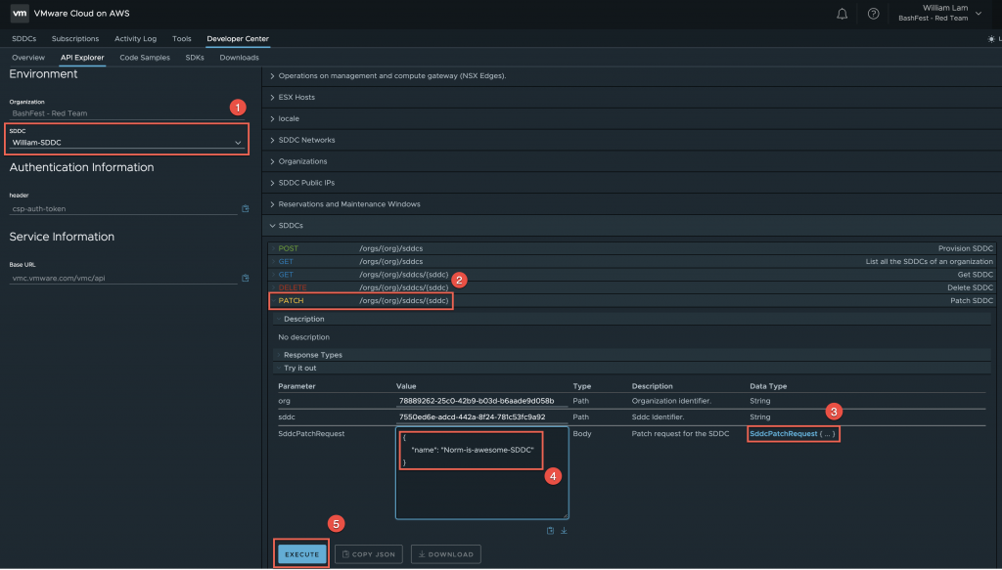1002x570 pixels.
Task: Collapse the Try it out section
Action: point(299,369)
